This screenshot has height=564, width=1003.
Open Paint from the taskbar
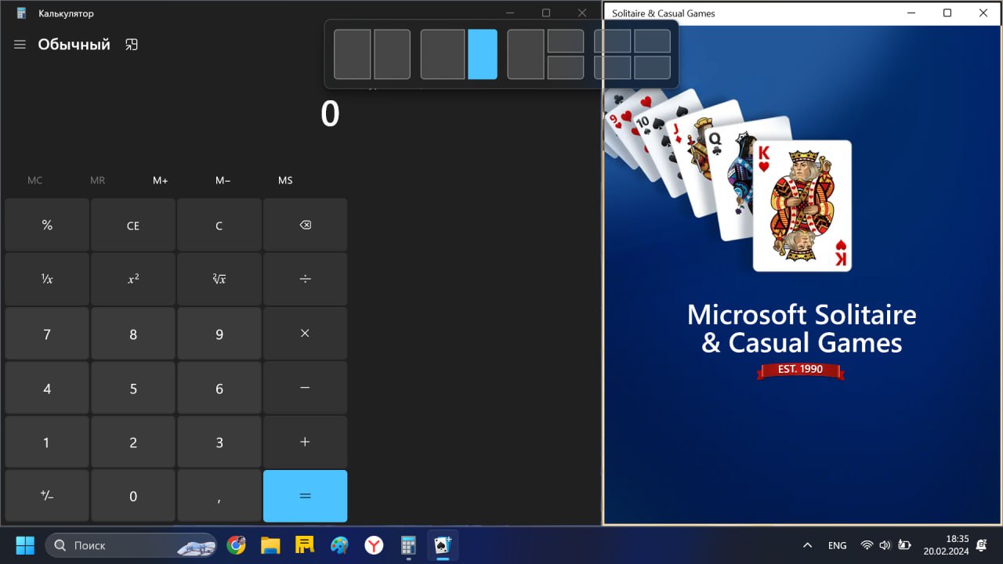click(339, 545)
